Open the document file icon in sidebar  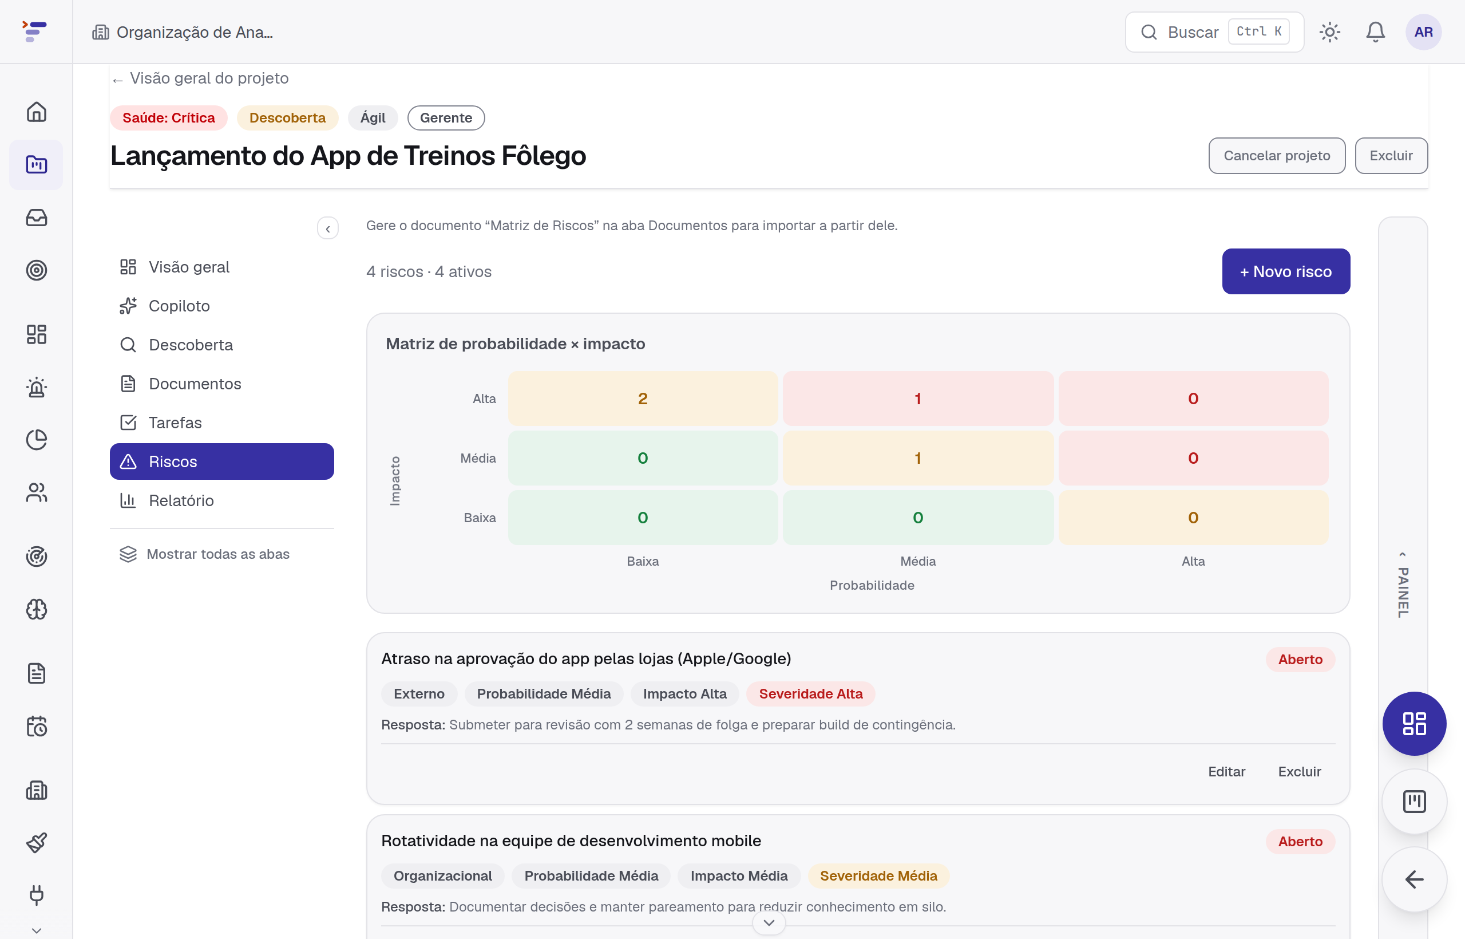coord(37,673)
